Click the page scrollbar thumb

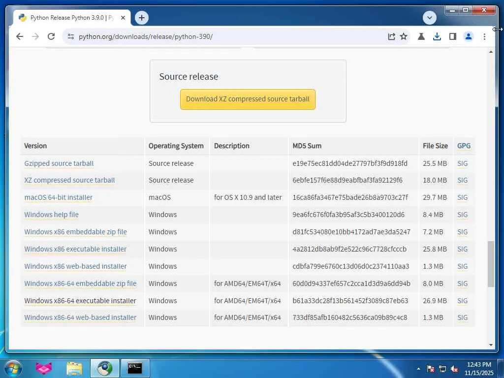click(x=491, y=264)
